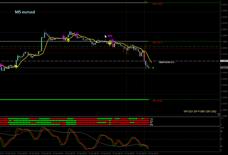Click the T3 indicator row label
Viewport: 228px width, 155px height.
151,123
